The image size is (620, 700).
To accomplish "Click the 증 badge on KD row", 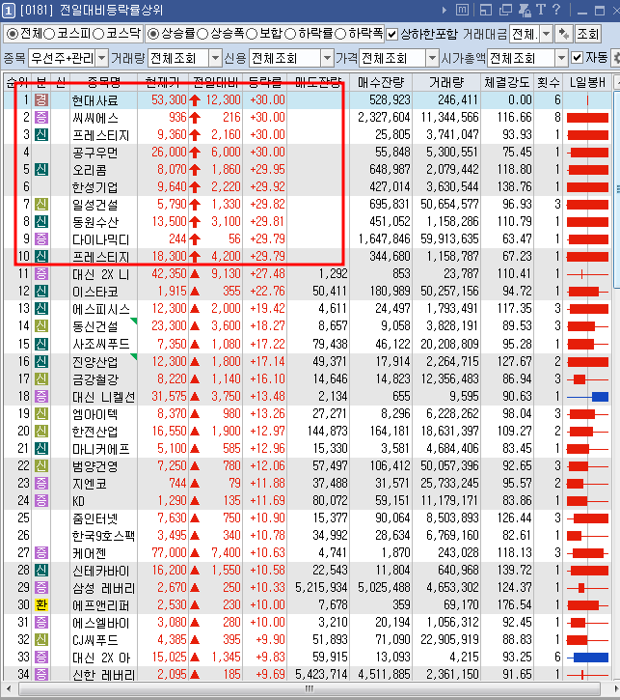I will 41,500.
